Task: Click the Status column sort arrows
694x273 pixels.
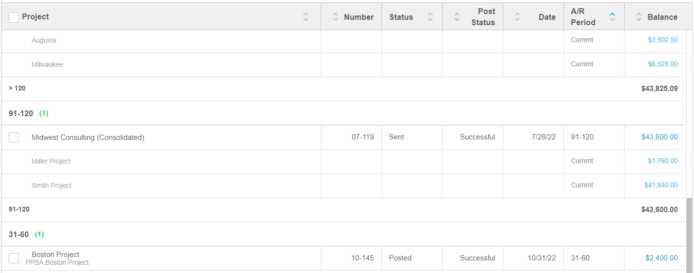Action: coord(430,17)
